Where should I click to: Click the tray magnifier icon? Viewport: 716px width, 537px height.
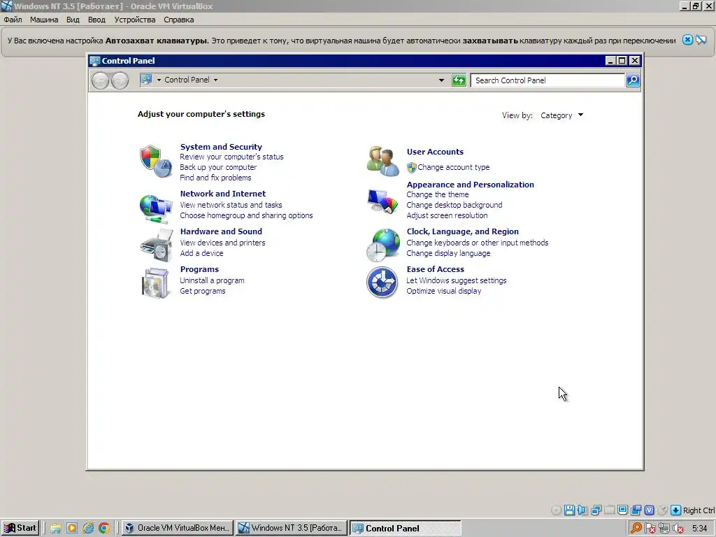click(x=636, y=529)
